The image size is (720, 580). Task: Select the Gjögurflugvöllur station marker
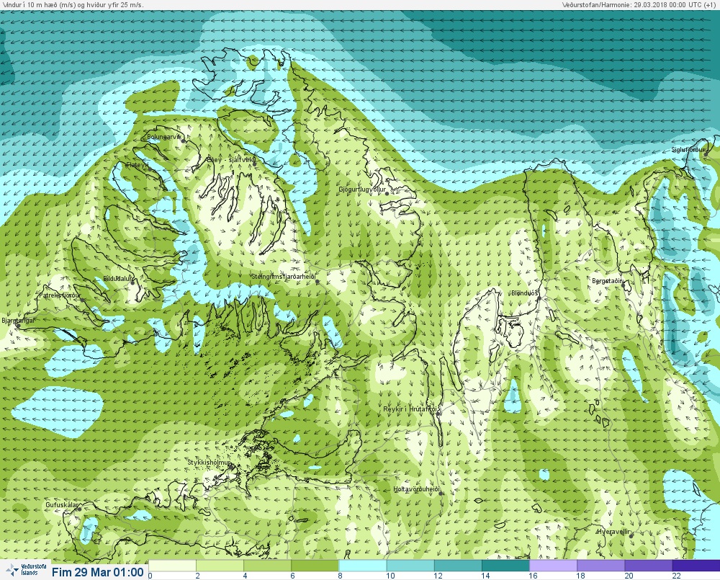coord(387,194)
